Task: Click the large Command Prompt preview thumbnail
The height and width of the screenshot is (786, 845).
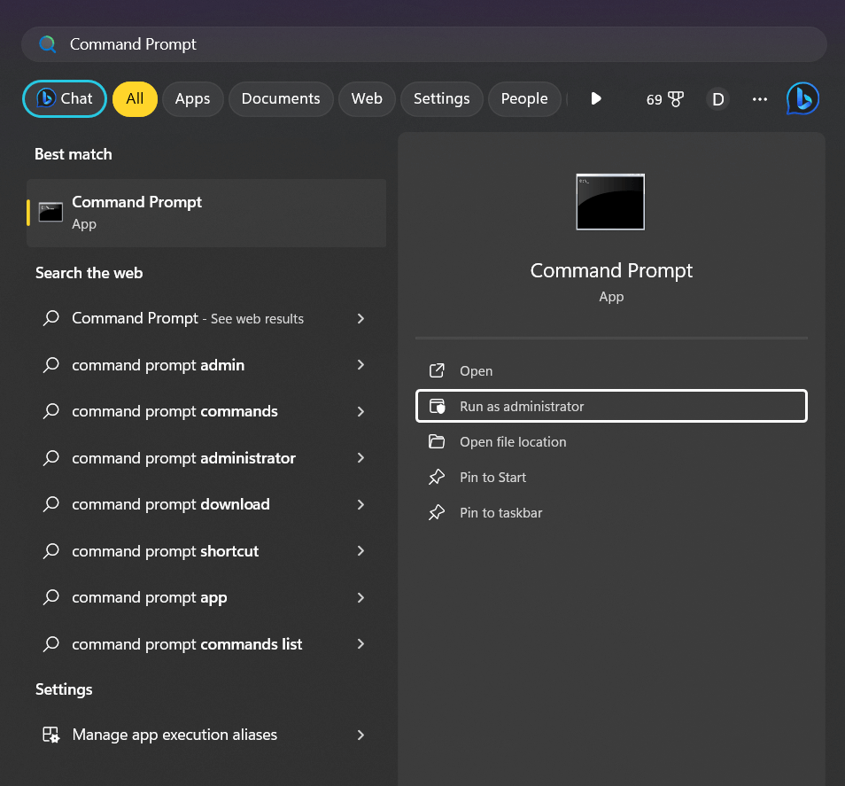Action: pyautogui.click(x=610, y=202)
